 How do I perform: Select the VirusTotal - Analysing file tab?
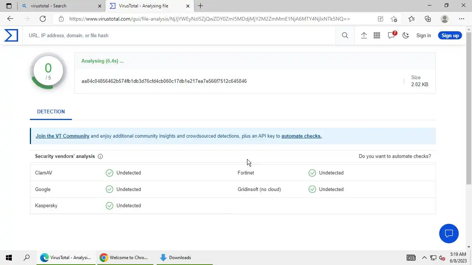click(150, 6)
